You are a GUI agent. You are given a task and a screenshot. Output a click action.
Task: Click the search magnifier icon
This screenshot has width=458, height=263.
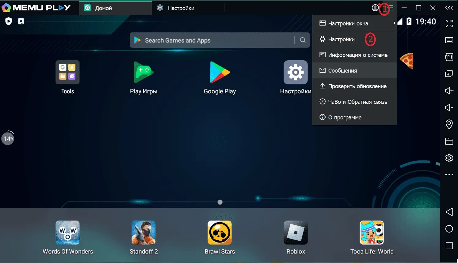(x=303, y=40)
